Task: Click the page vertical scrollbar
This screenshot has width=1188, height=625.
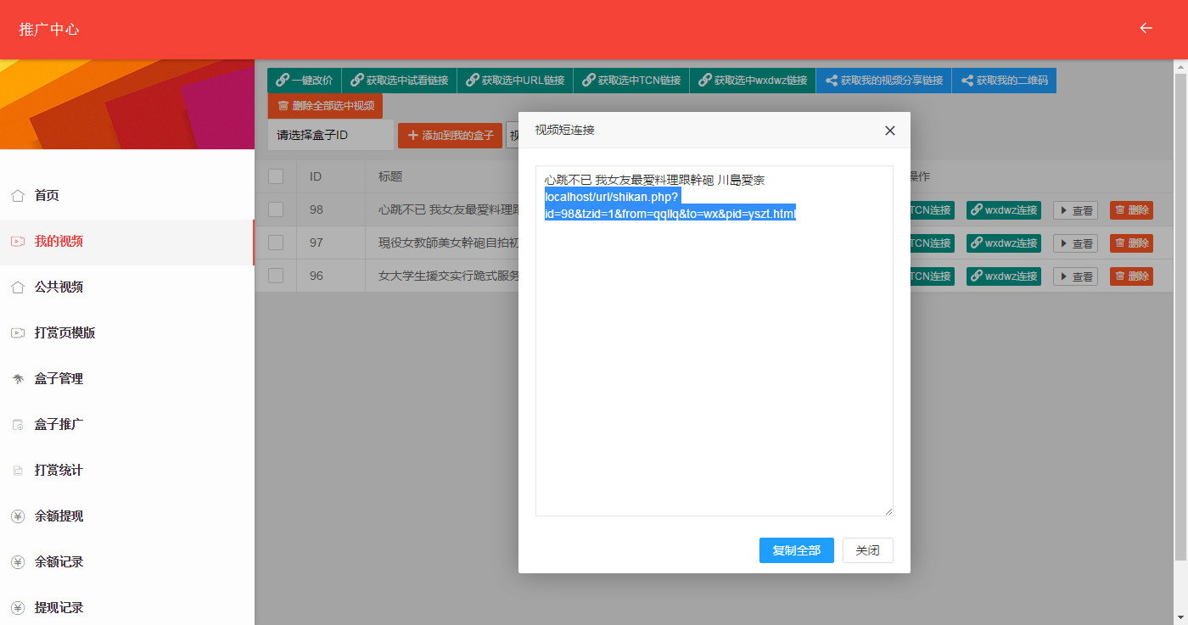Action: pyautogui.click(x=1180, y=318)
